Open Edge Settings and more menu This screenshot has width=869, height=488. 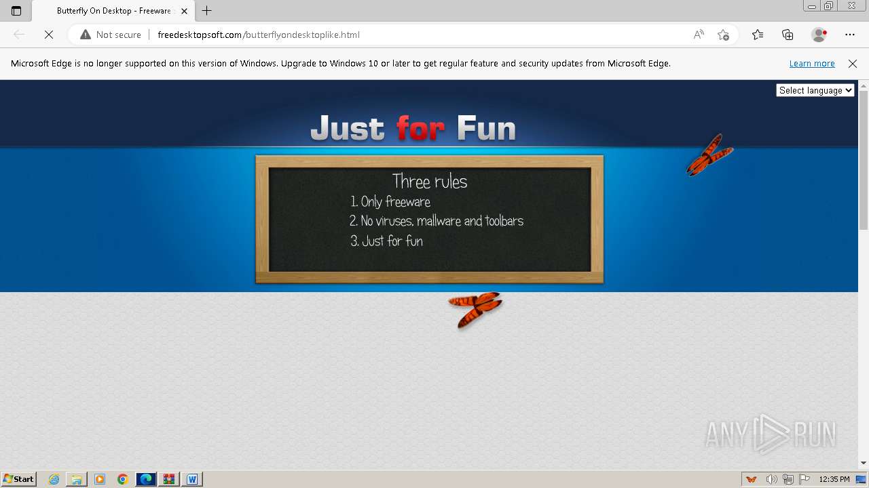pos(850,35)
